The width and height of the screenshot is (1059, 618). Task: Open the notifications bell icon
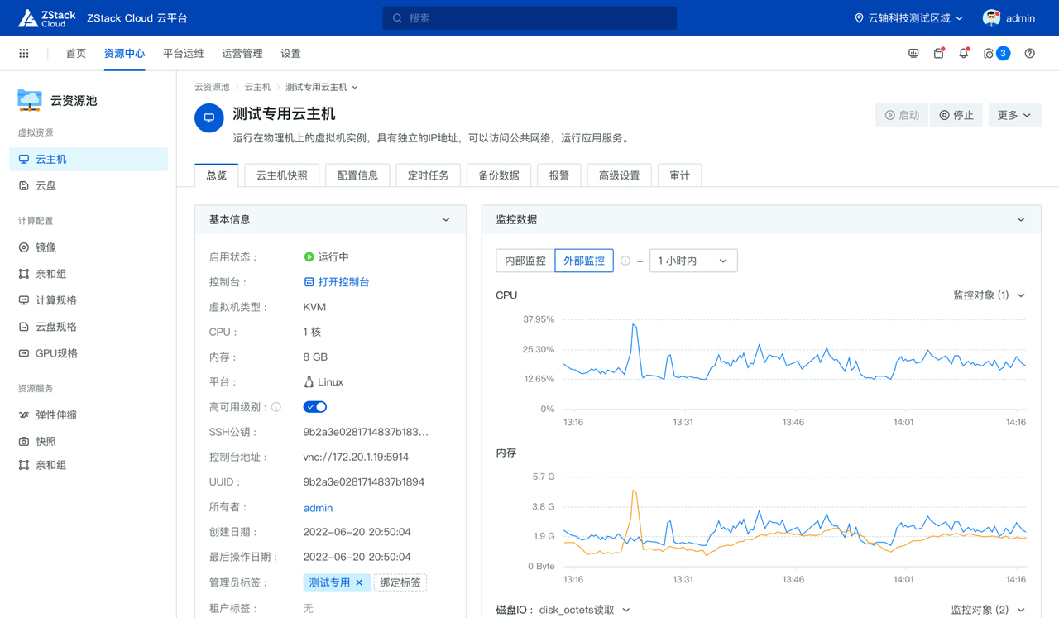pyautogui.click(x=963, y=52)
